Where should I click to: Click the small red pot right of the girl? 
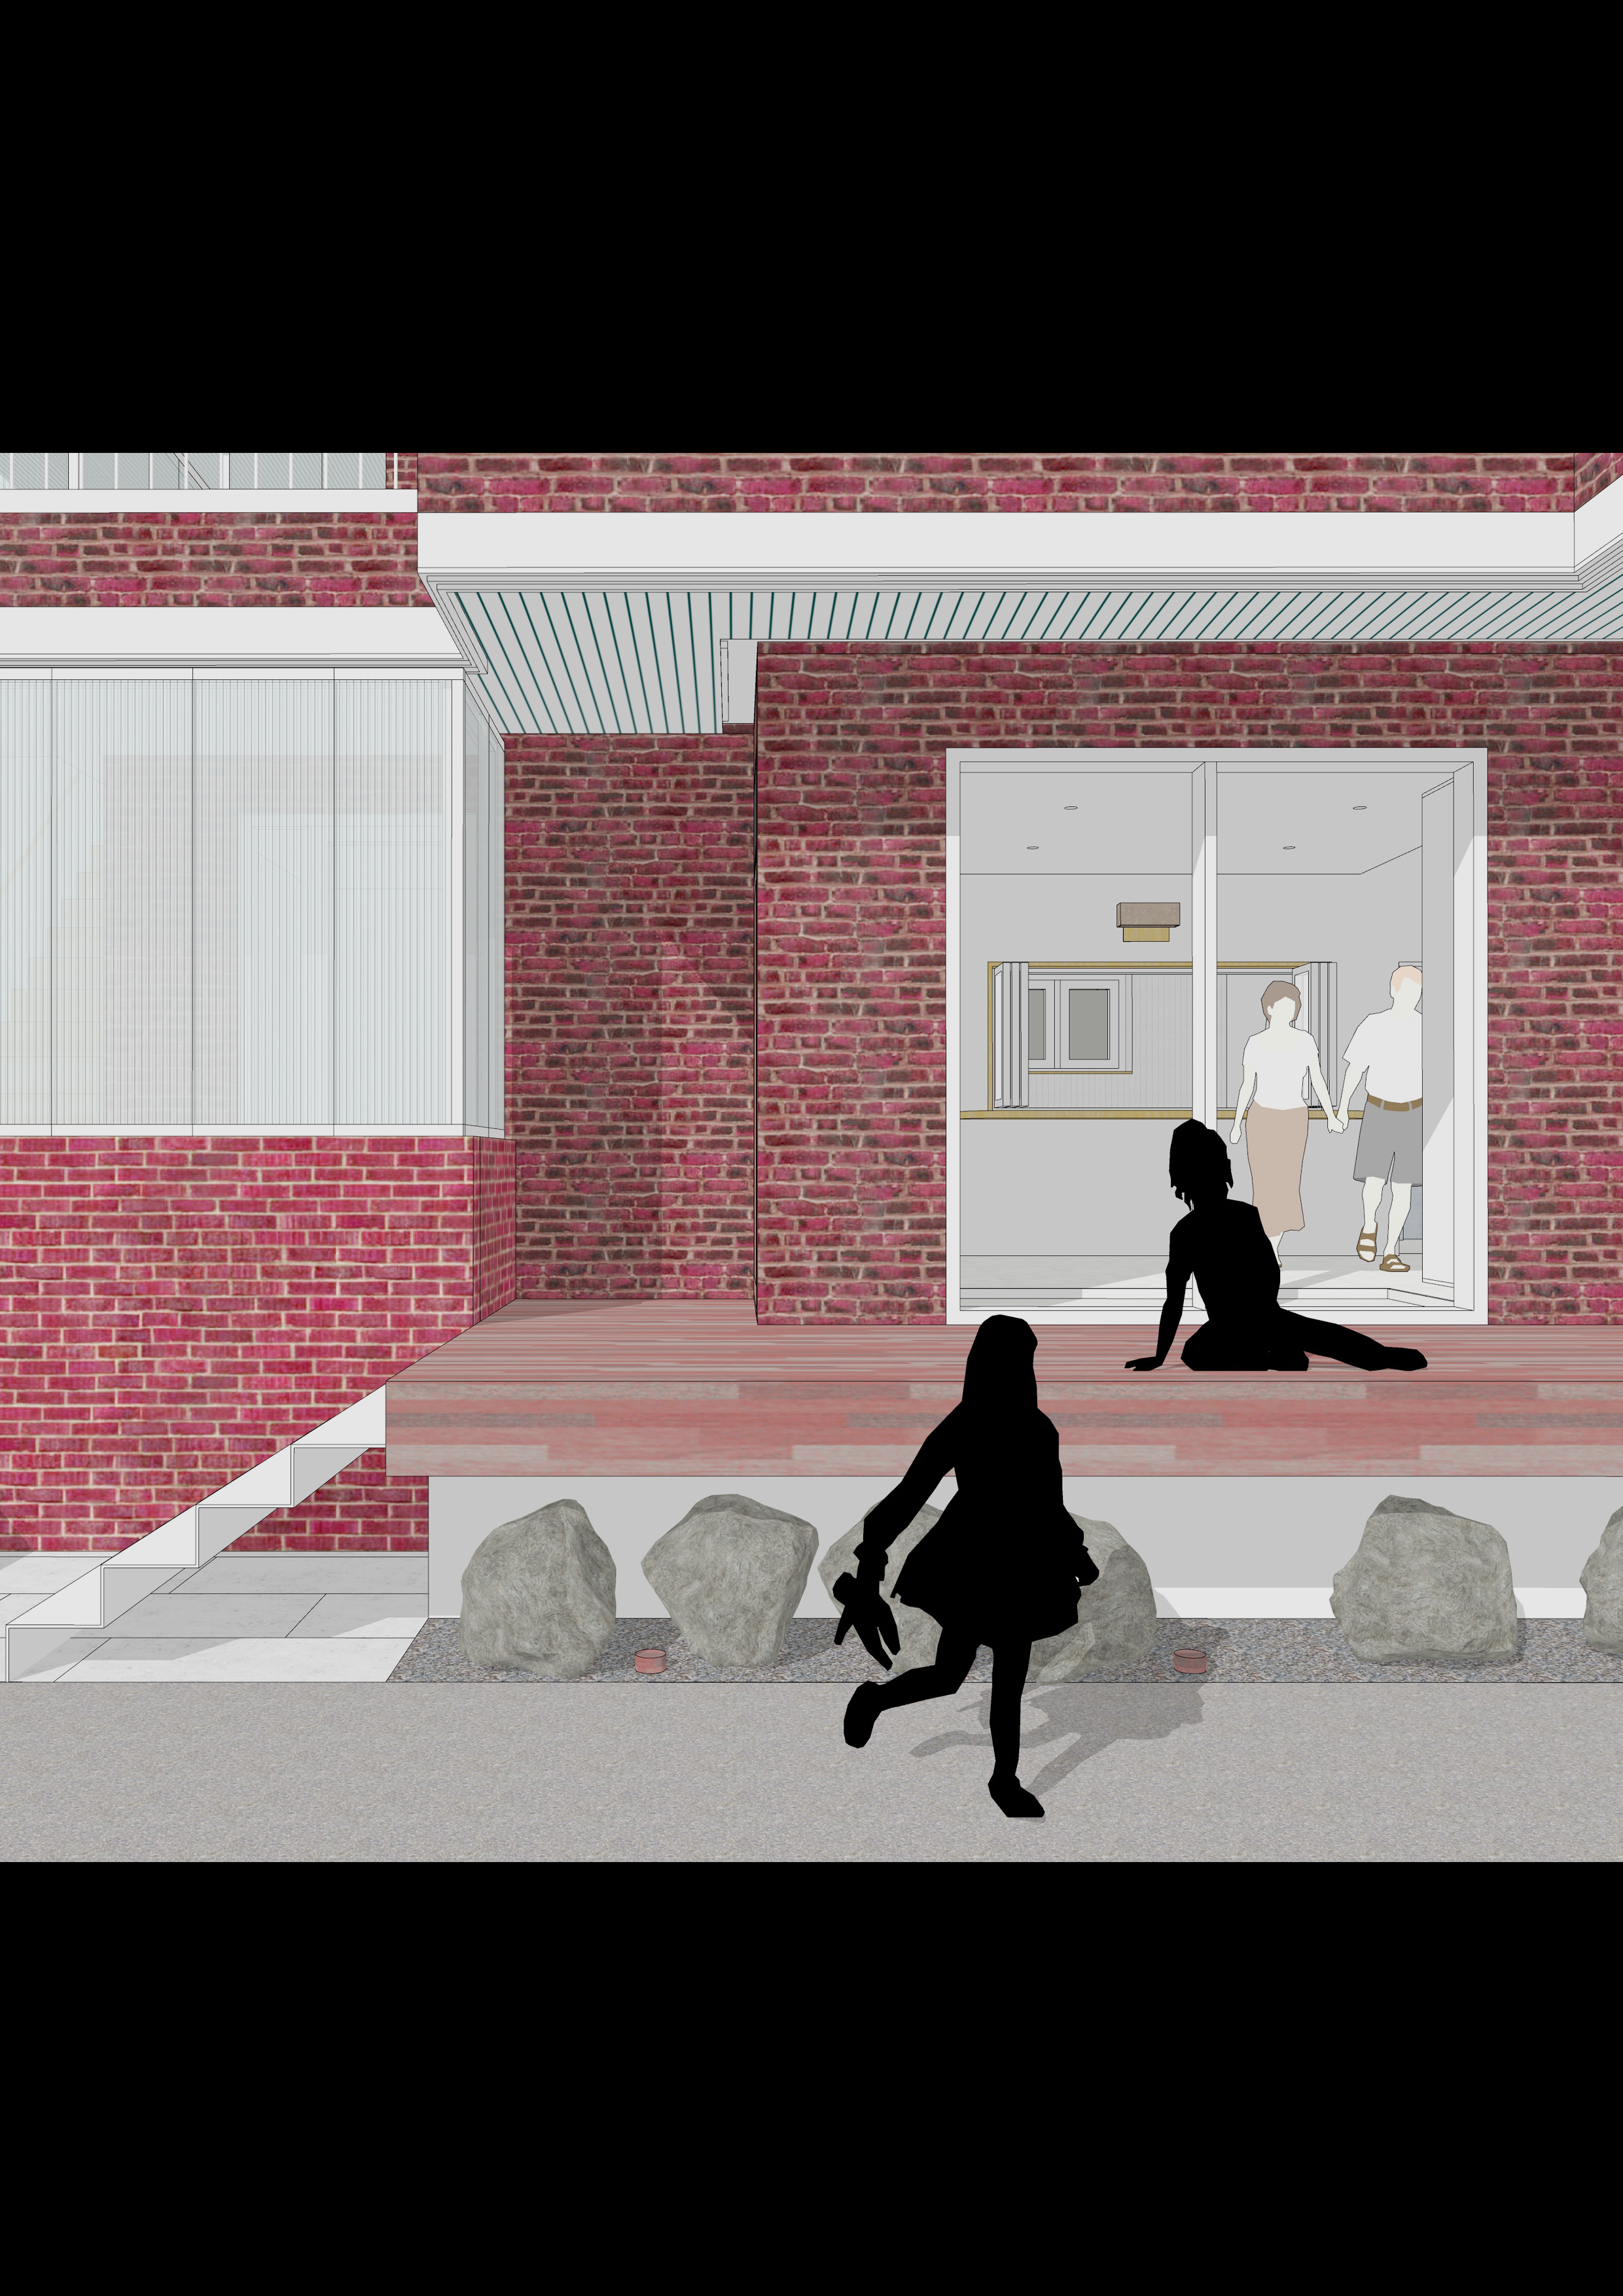point(1189,1660)
